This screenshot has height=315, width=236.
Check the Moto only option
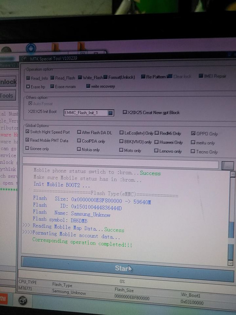pos(121,150)
